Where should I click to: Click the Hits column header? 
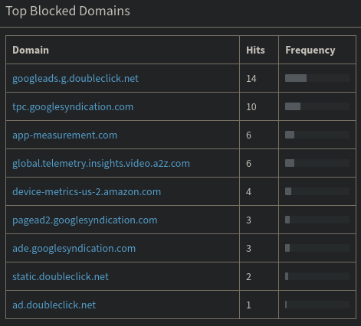pos(255,50)
